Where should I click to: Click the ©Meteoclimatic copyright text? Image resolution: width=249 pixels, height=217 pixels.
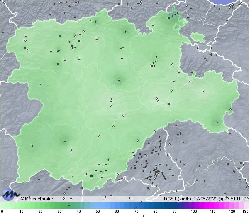[x=37, y=199]
